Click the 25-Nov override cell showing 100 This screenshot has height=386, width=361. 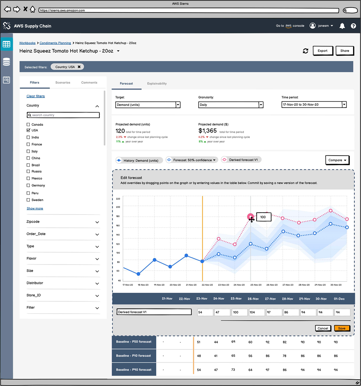[x=239, y=312]
